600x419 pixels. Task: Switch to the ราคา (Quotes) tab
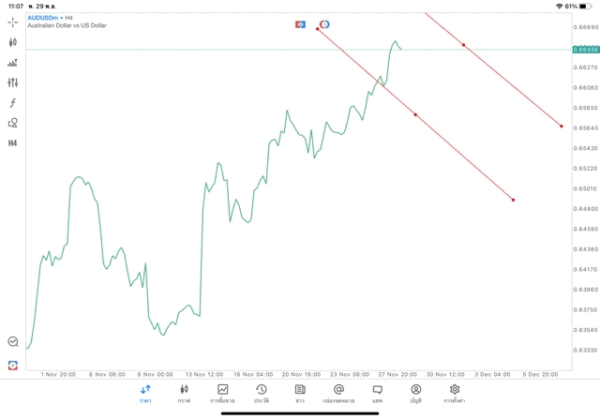tap(145, 394)
